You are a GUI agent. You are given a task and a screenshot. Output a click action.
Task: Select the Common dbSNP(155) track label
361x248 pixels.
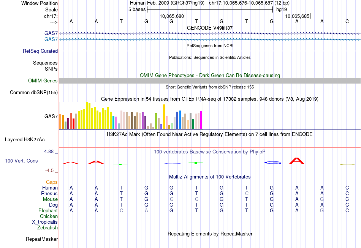pos(33,93)
